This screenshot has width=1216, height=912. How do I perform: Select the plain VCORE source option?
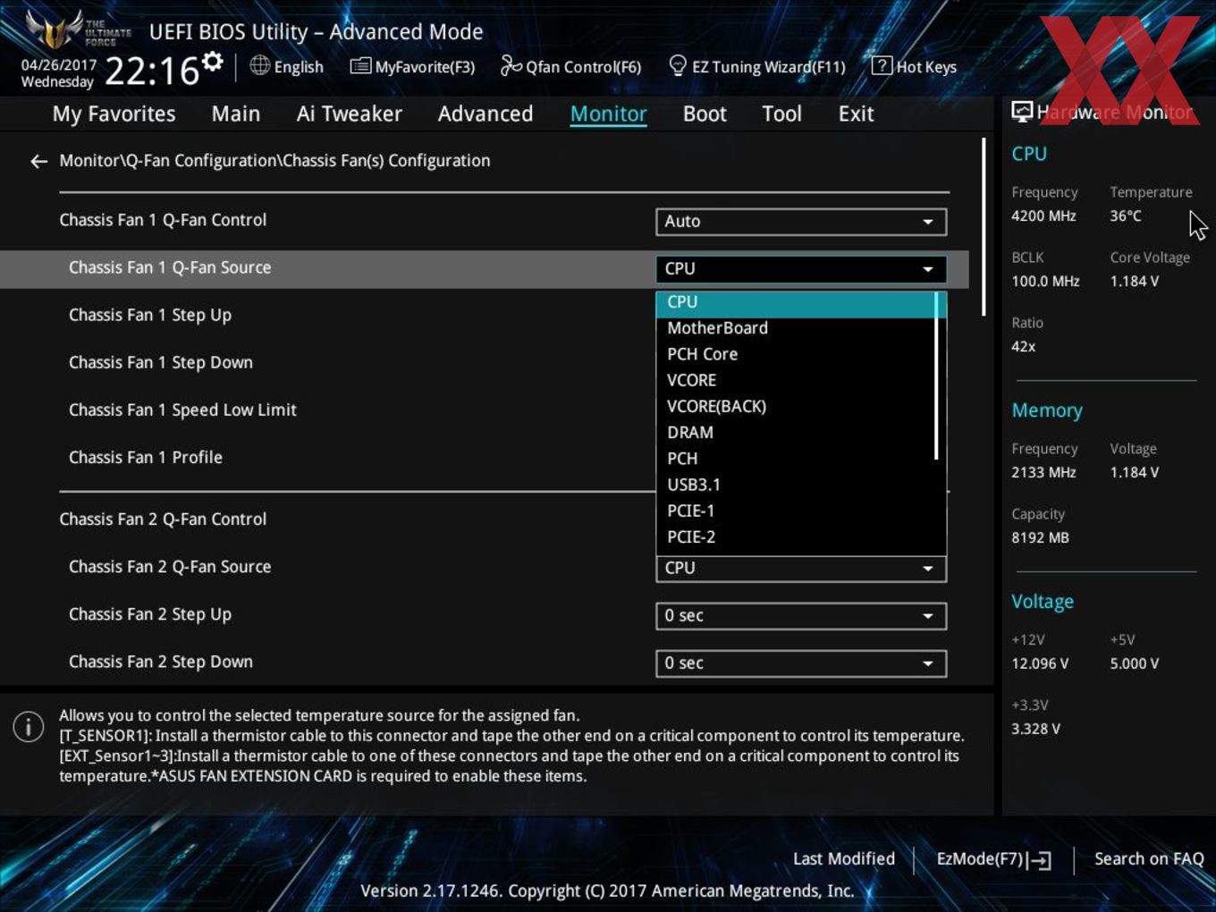(x=795, y=380)
